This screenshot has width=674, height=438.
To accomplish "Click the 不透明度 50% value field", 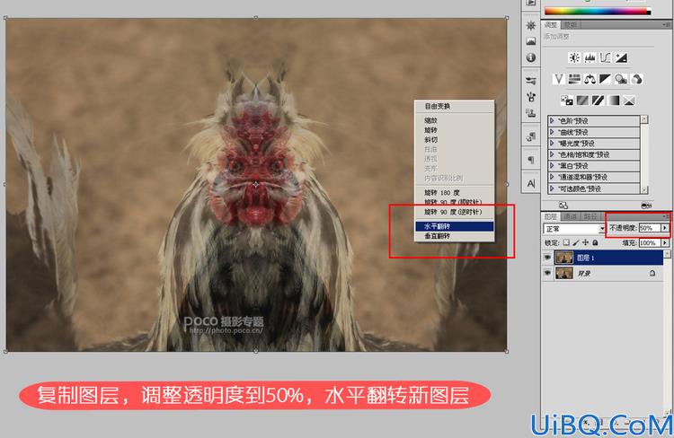I will click(650, 228).
